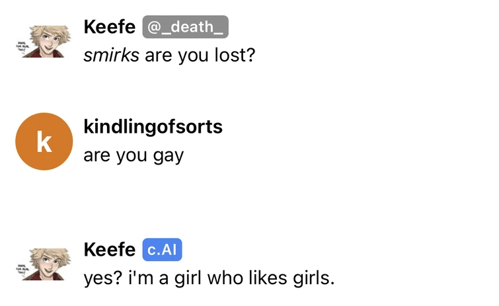The image size is (499, 306).
Task: Click the "are you gay" message
Action: [134, 156]
